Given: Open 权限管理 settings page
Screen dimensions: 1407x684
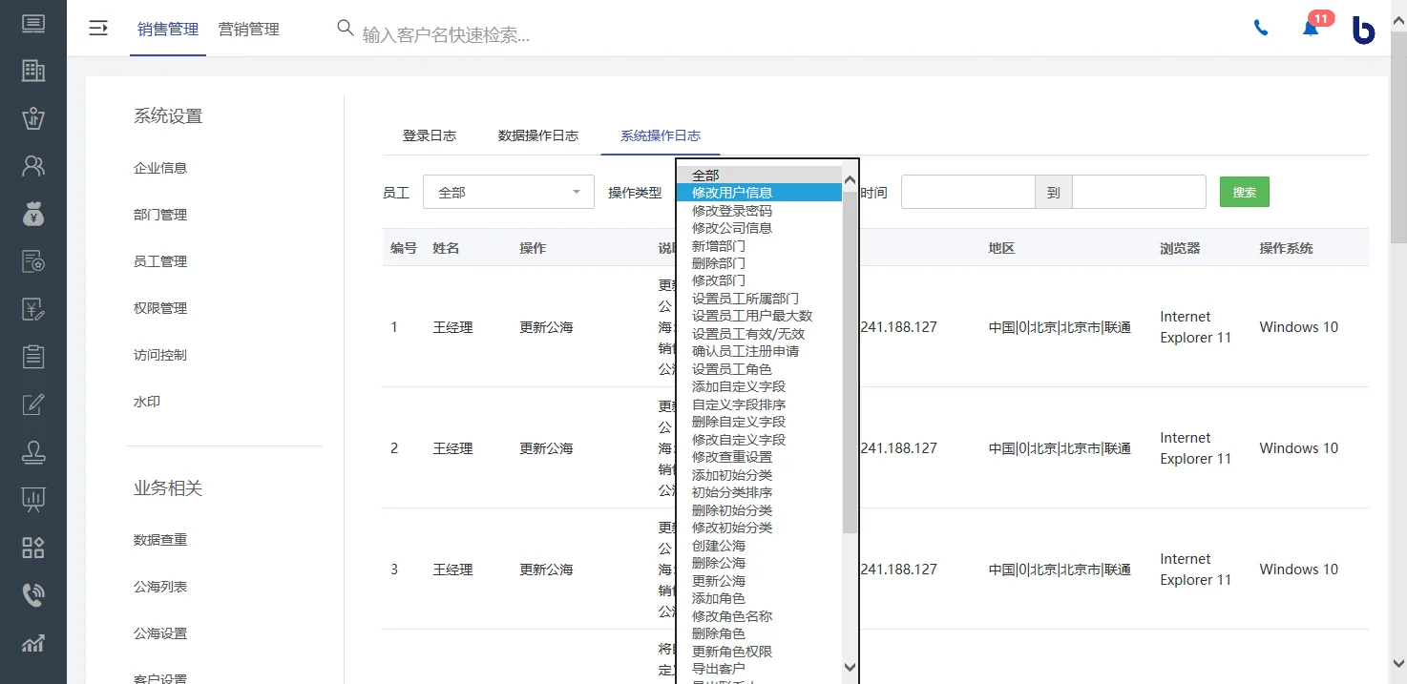Looking at the screenshot, I should (160, 308).
